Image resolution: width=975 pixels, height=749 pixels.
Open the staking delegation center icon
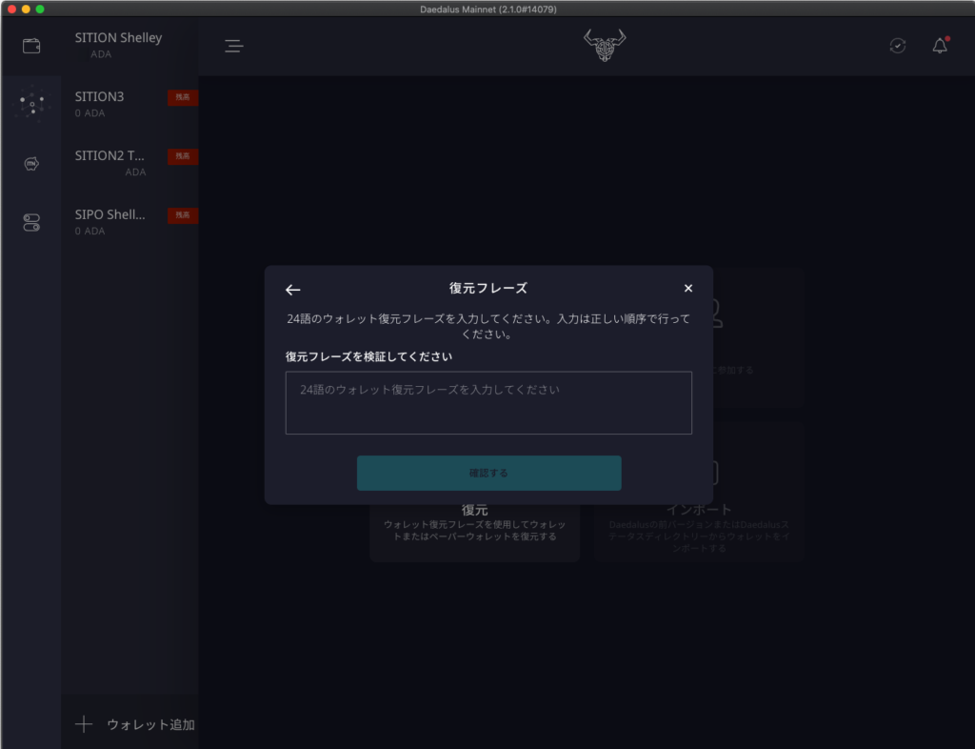[31, 103]
